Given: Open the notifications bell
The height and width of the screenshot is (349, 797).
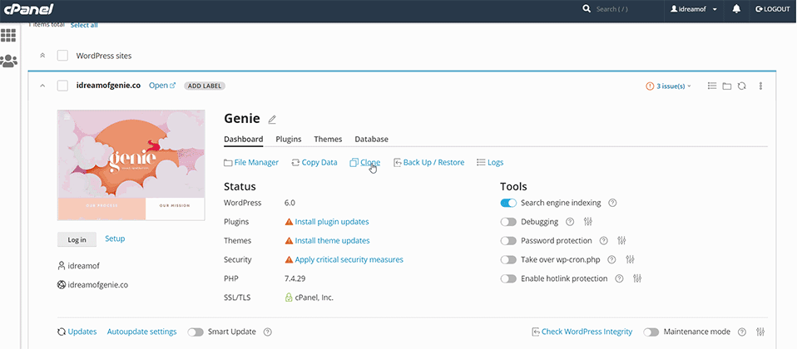Looking at the screenshot, I should 736,9.
